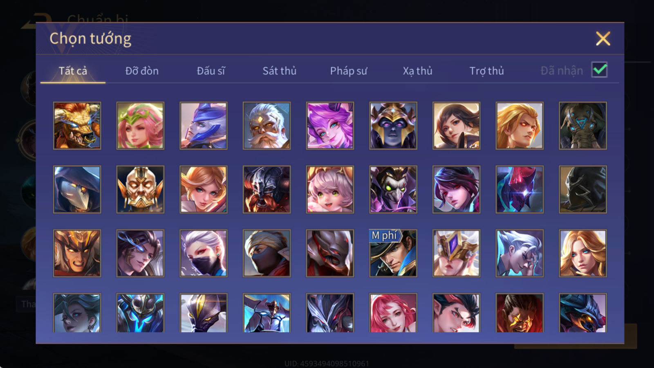Select the elephant warrior hero portrait
The height and width of the screenshot is (368, 654).
coord(583,126)
